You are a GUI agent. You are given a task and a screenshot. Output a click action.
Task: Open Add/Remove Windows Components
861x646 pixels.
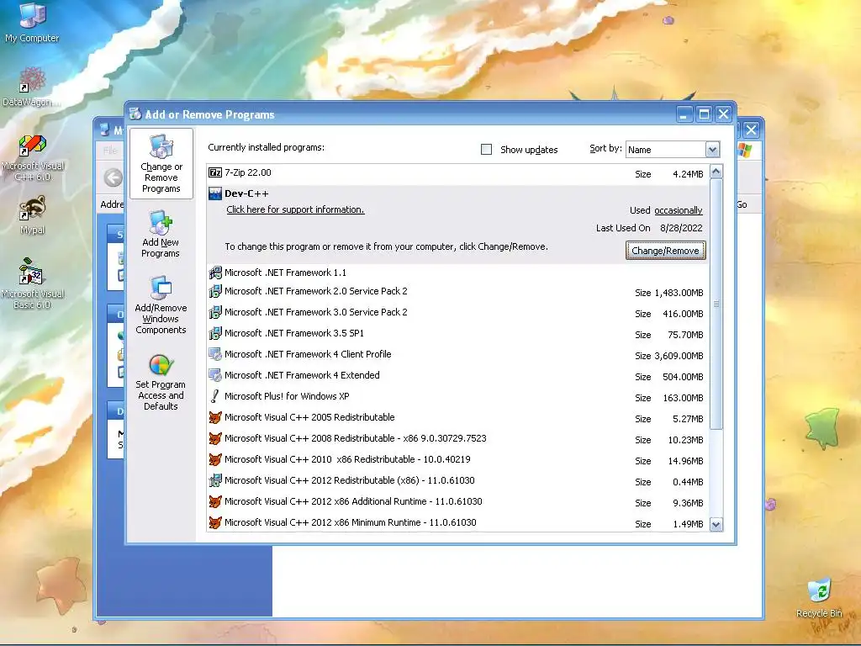click(161, 305)
